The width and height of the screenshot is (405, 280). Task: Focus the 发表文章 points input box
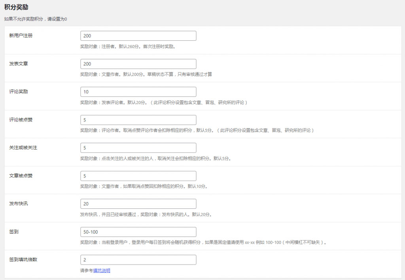coord(138,64)
